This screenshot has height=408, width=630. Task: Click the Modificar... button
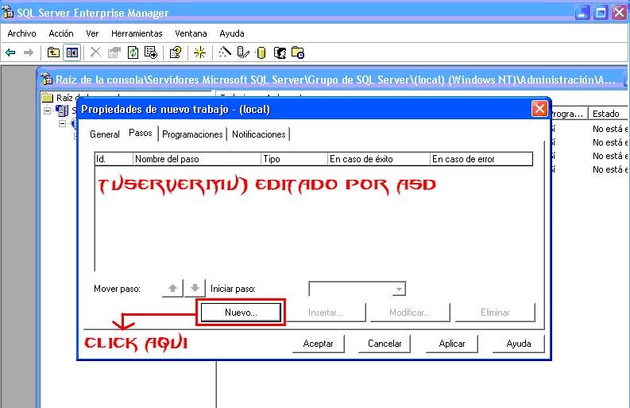point(410,313)
